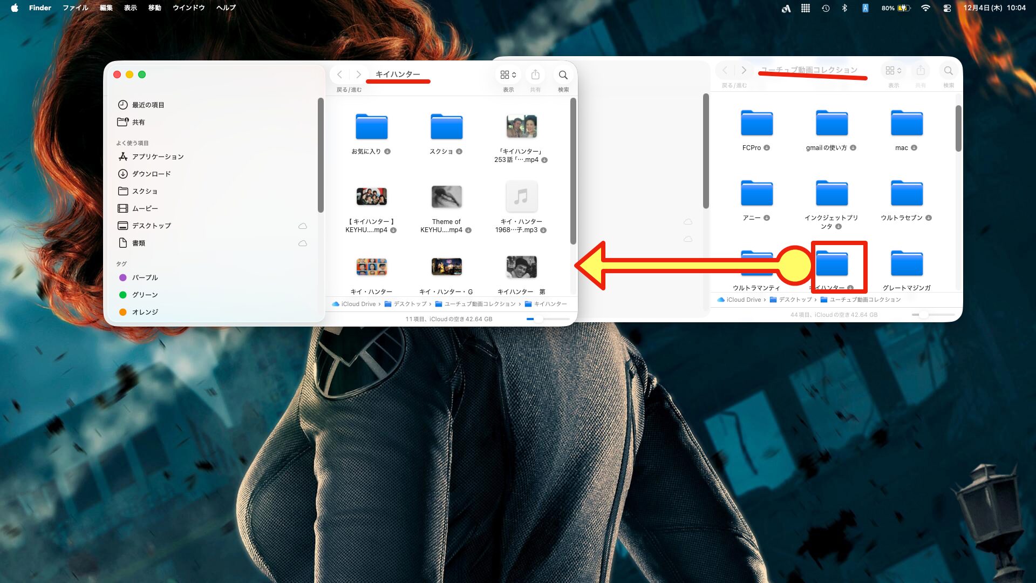Open input source menu in menu bar
Screen dimensions: 1036x583
[x=865, y=8]
